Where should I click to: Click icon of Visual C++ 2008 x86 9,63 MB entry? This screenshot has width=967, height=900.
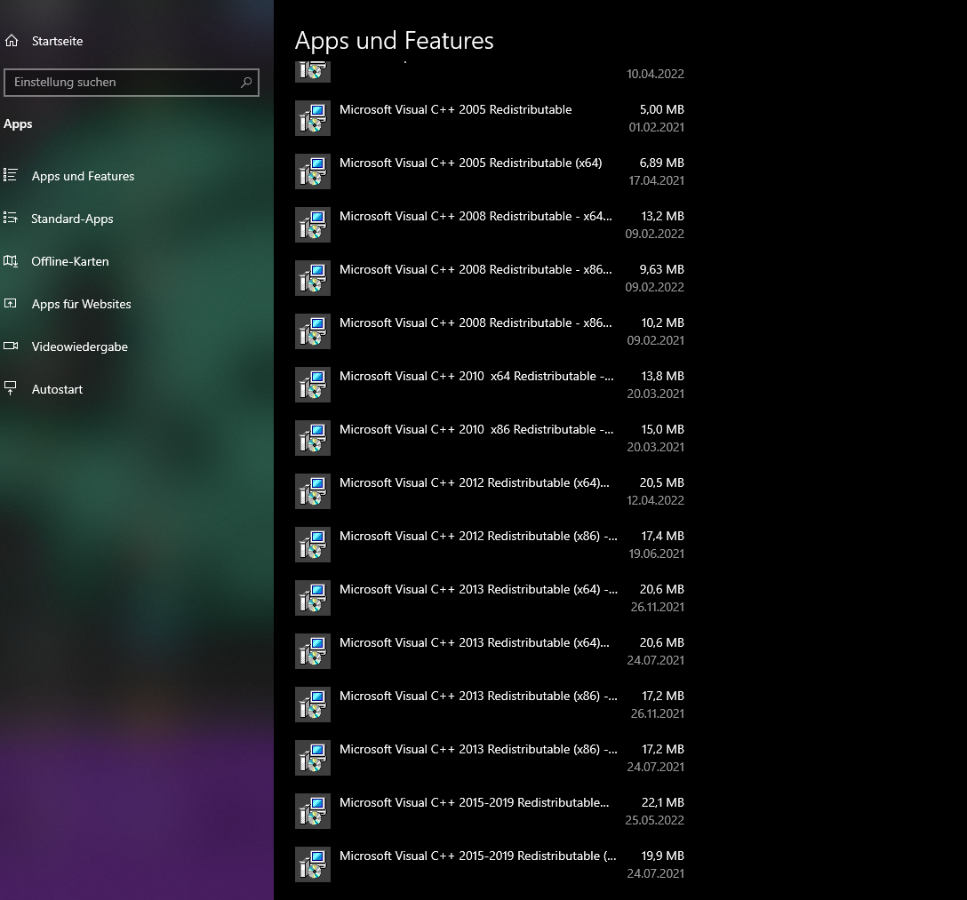point(313,278)
